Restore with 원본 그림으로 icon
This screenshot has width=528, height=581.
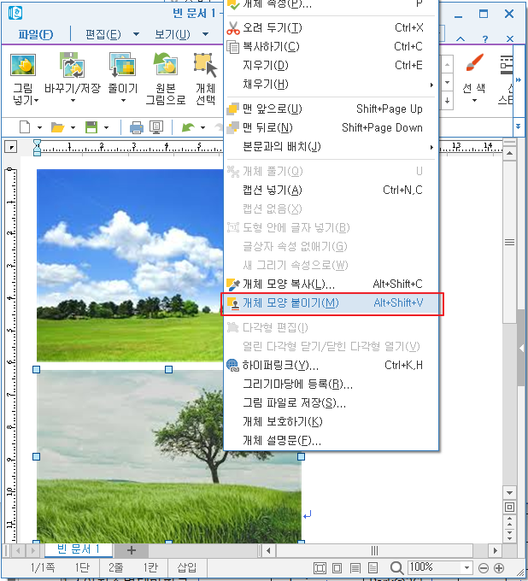165,64
